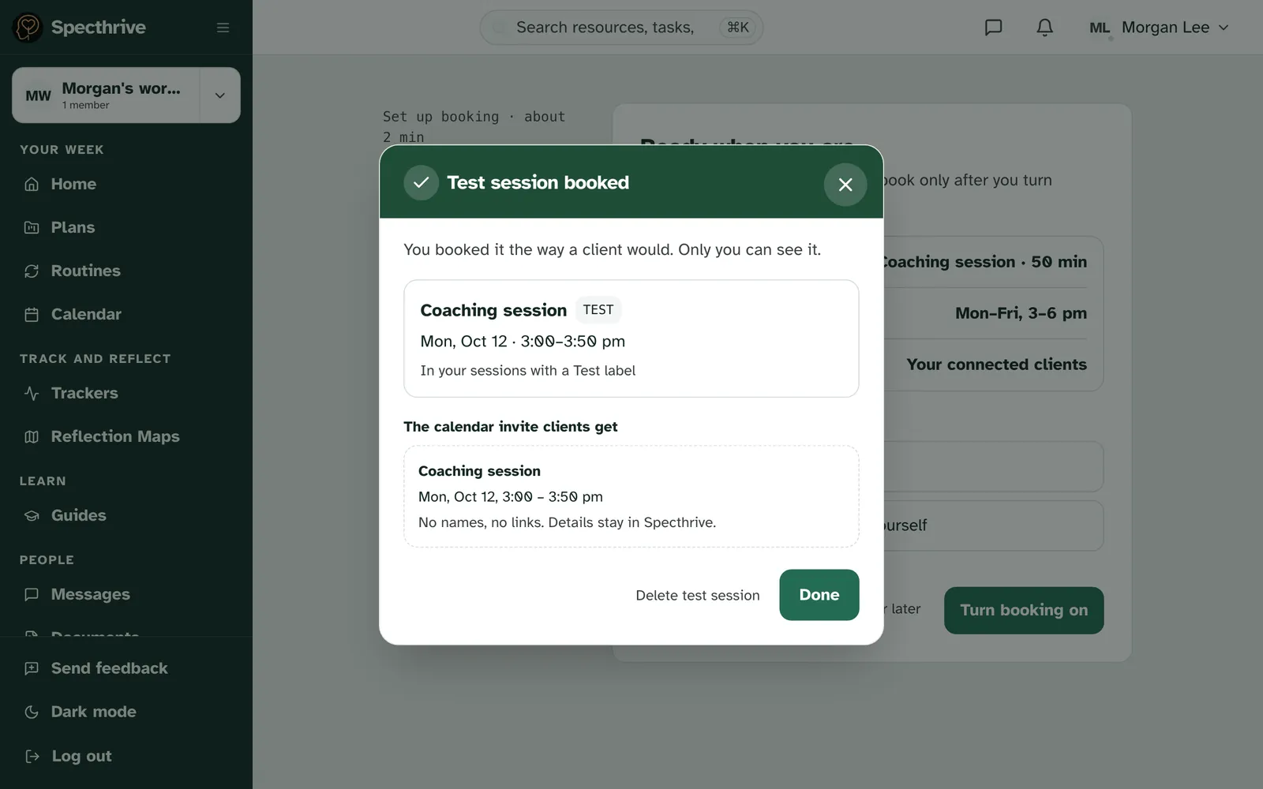This screenshot has width=1263, height=789.
Task: Click 'In your sessions with a Test label' text
Action: coord(527,371)
